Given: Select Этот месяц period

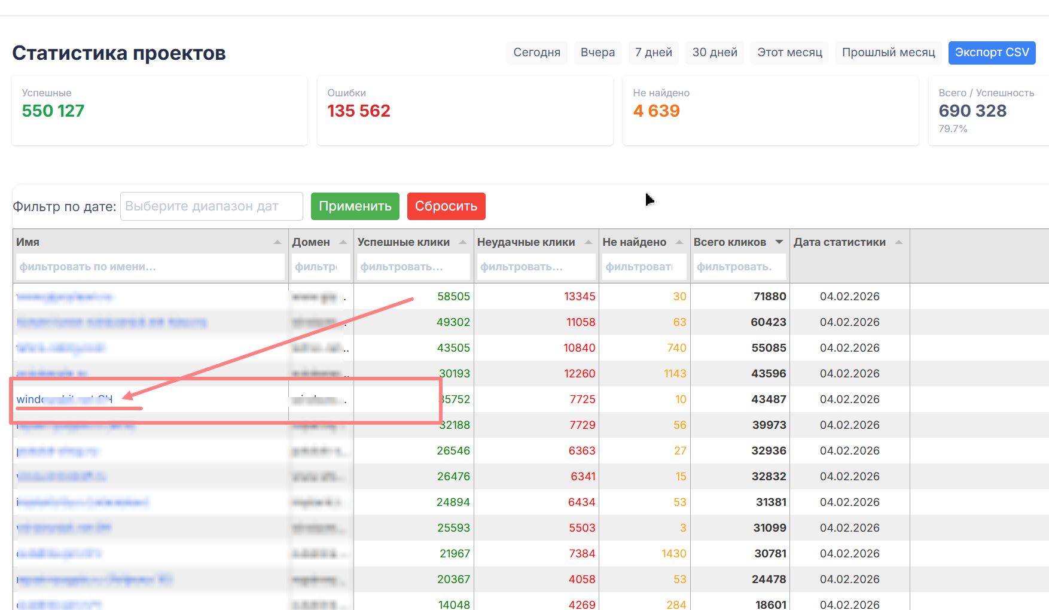Looking at the screenshot, I should point(789,53).
